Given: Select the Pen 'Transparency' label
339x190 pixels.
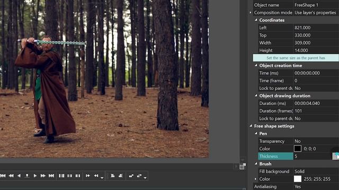Looking at the screenshot, I should (272, 141).
